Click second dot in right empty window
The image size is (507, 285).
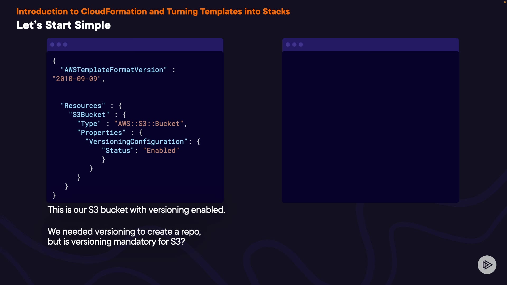coord(294,45)
